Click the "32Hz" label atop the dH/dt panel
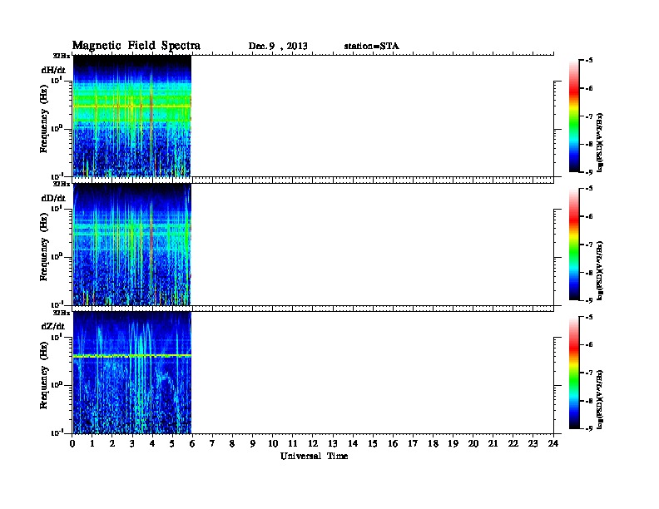This screenshot has height=509, width=659. (x=62, y=56)
